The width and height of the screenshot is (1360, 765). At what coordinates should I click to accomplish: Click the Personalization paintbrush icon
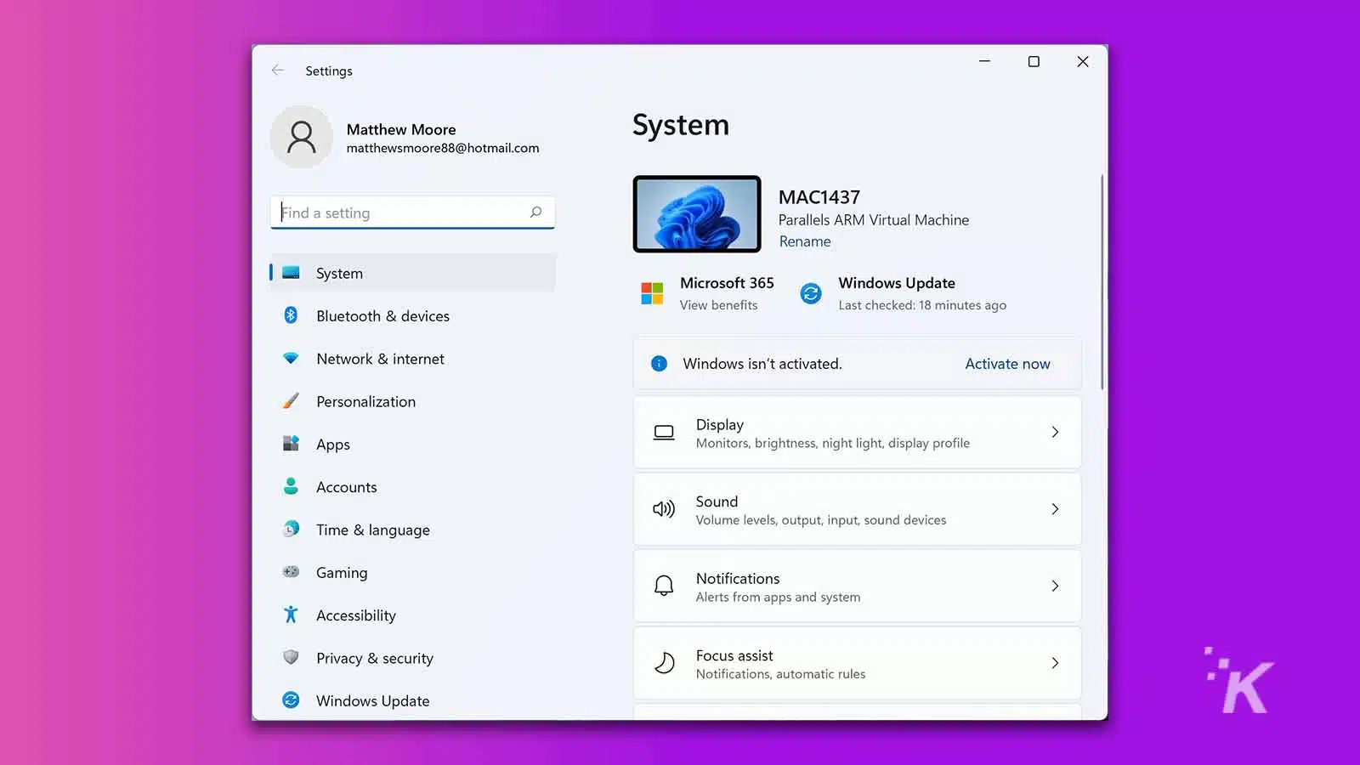[291, 400]
